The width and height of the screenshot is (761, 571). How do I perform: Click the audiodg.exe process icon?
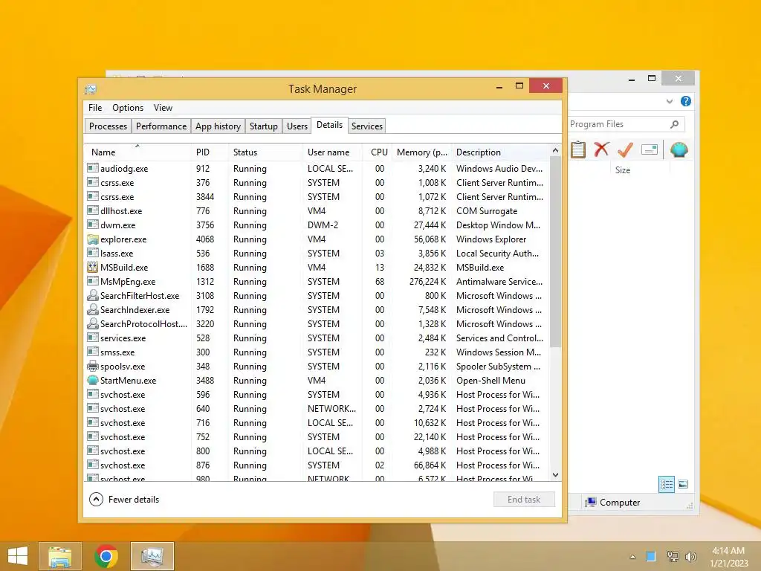(x=92, y=169)
